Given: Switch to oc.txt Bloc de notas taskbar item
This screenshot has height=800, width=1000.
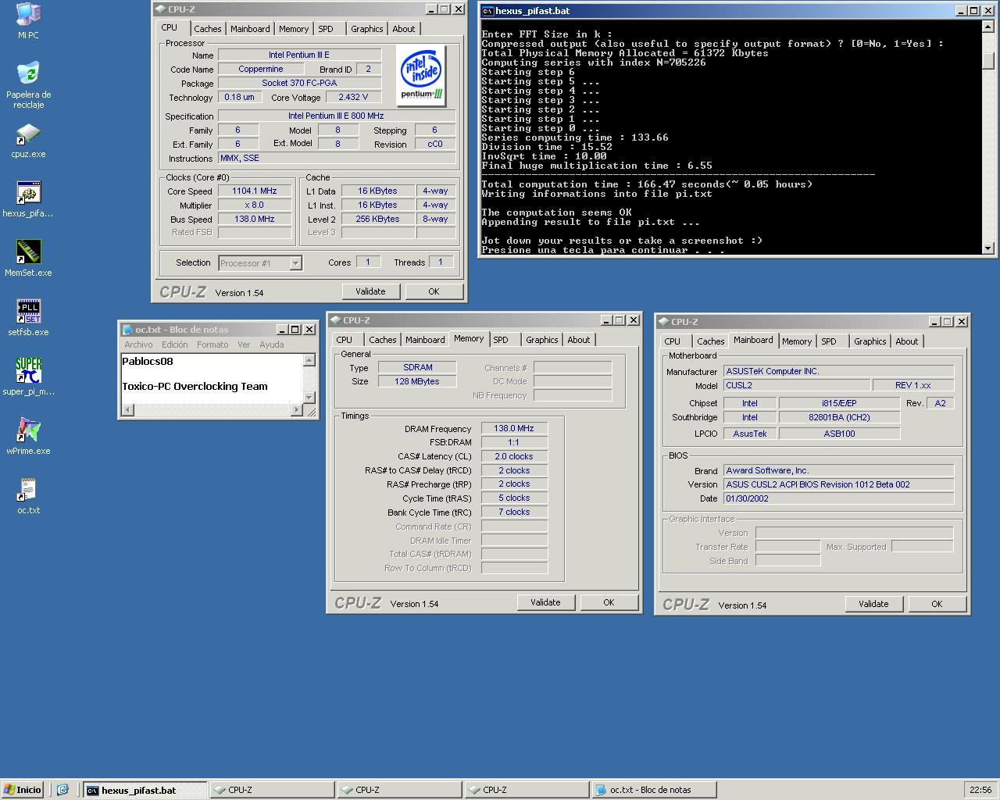Looking at the screenshot, I should pyautogui.click(x=653, y=790).
